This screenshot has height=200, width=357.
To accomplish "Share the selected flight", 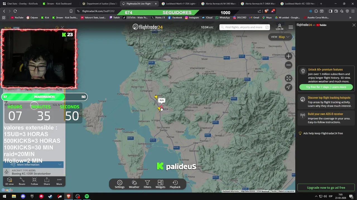I will click(x=47, y=181).
